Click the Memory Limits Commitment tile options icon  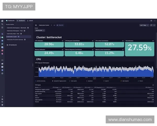(123, 50)
